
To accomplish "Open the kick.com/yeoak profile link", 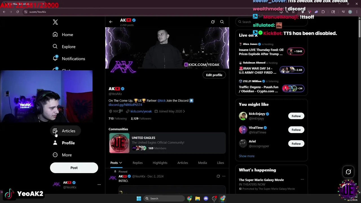I will (x=141, y=111).
